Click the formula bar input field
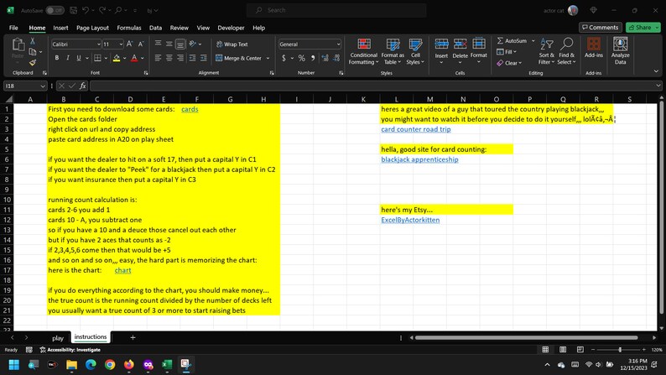 tap(374, 86)
